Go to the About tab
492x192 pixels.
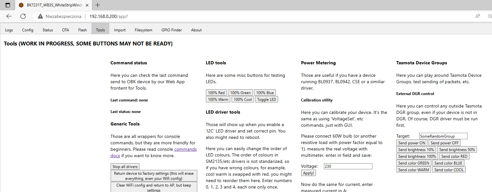196,30
